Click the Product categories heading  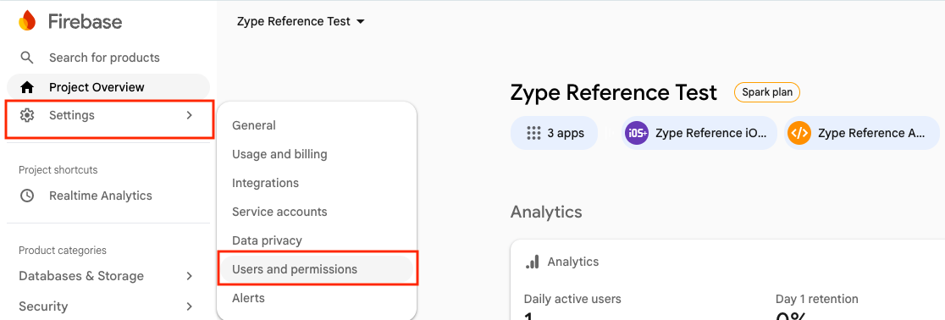[63, 250]
